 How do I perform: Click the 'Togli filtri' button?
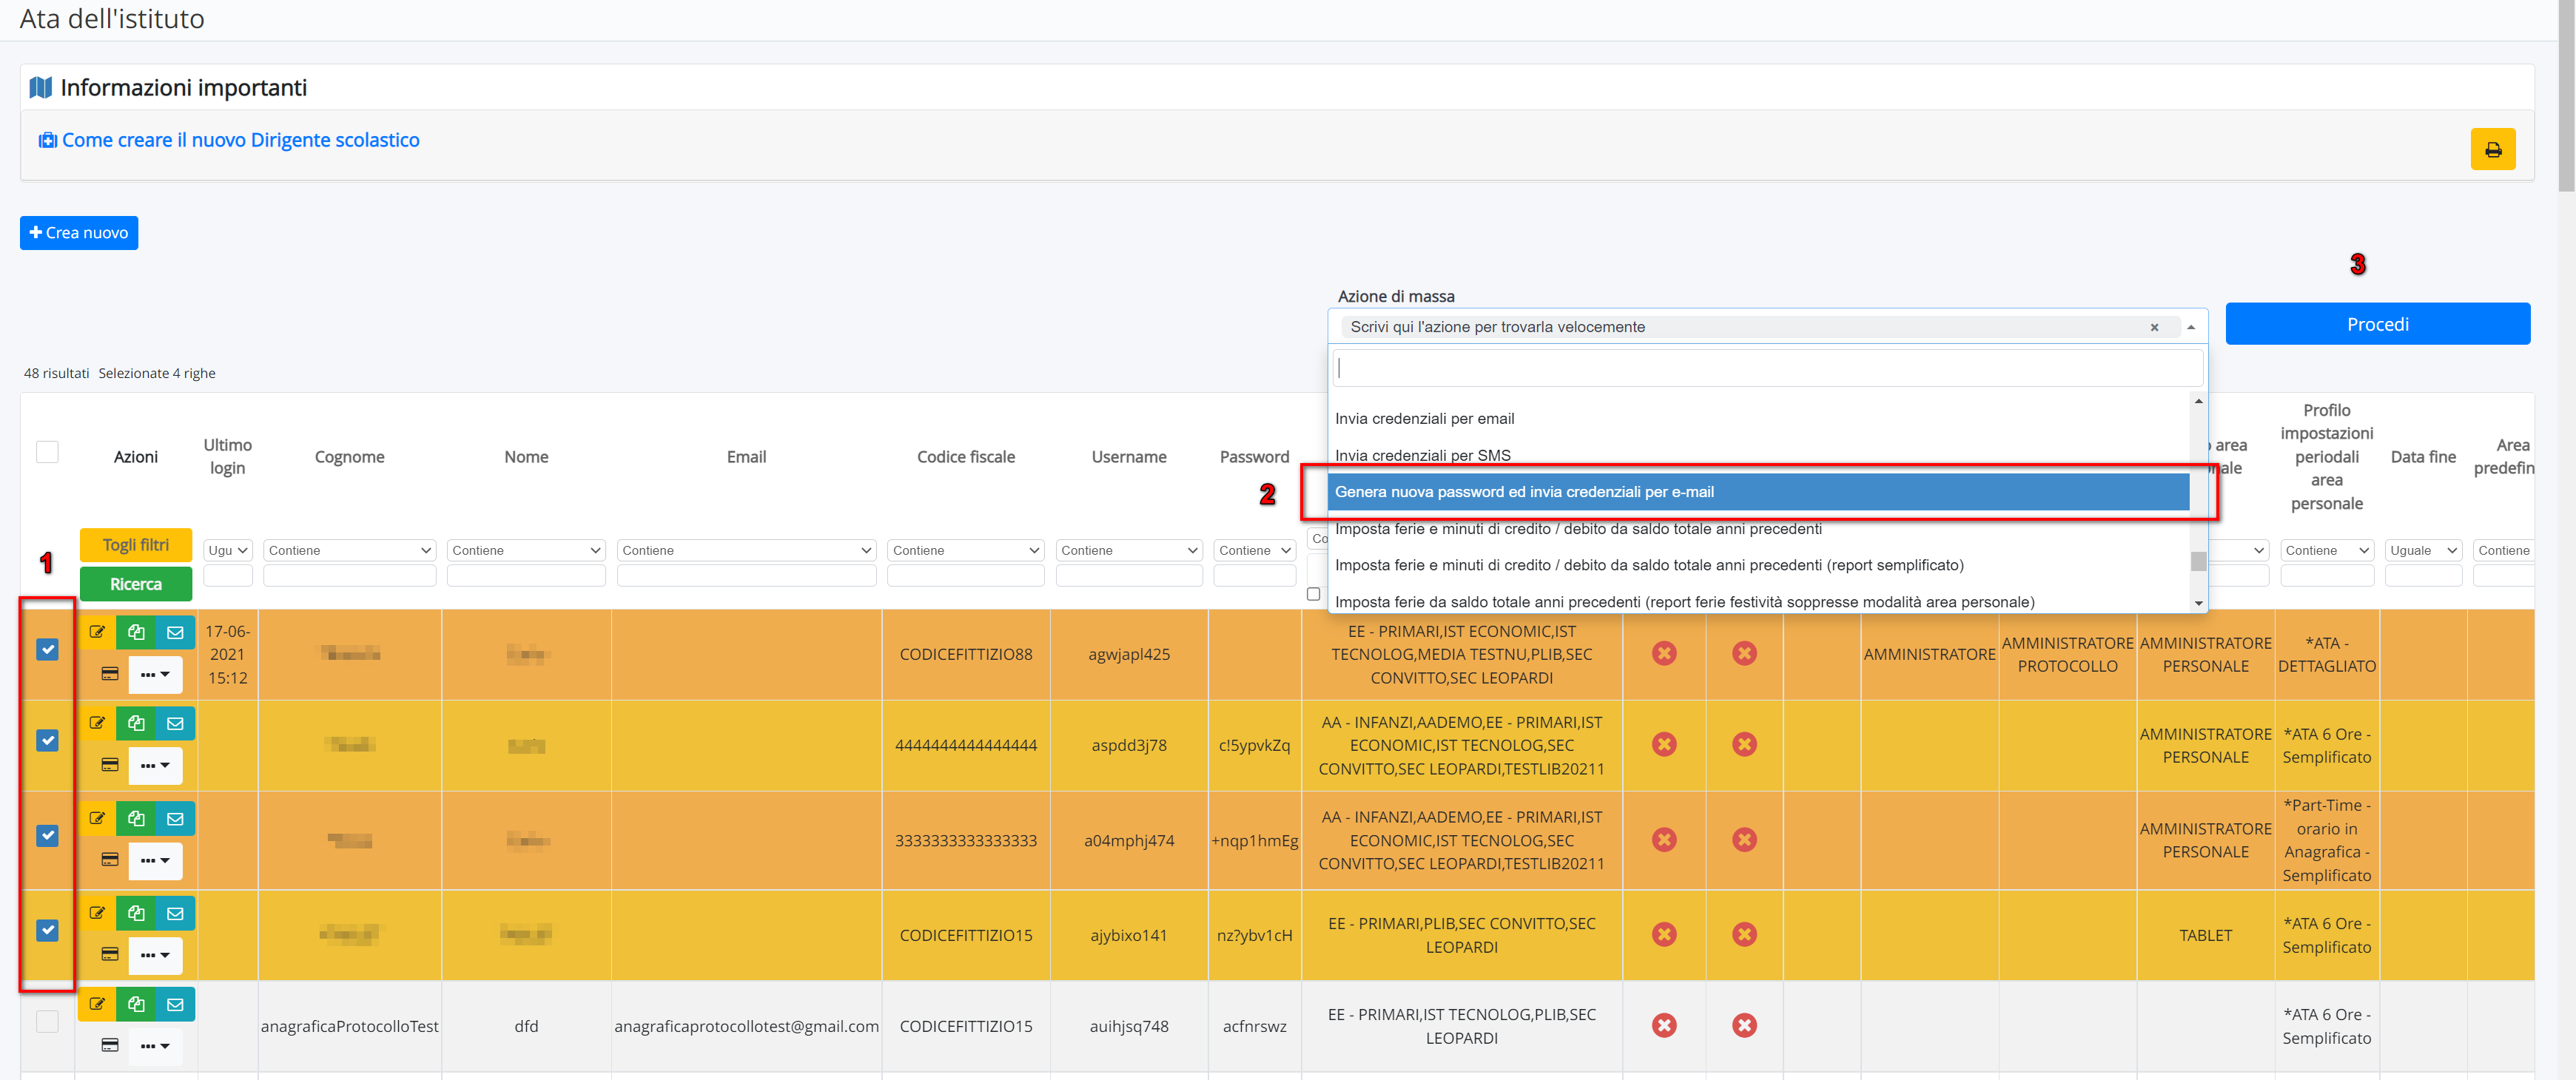point(135,545)
